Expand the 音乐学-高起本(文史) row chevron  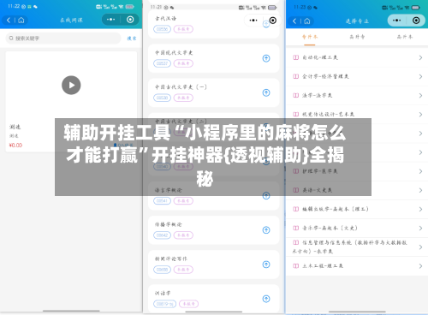tap(420, 228)
